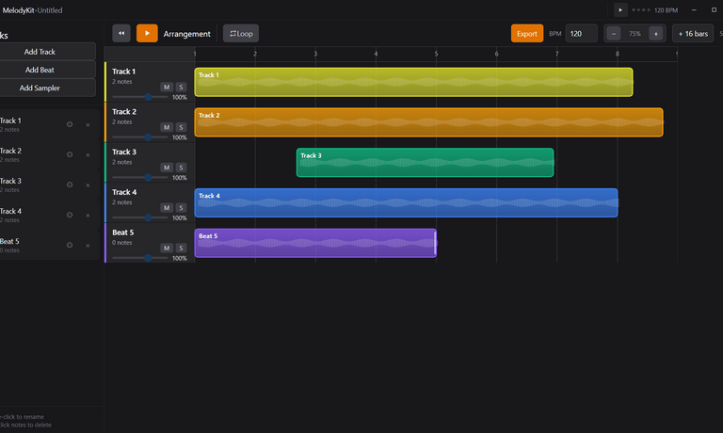Solo Track 3 with its S button

(x=181, y=168)
